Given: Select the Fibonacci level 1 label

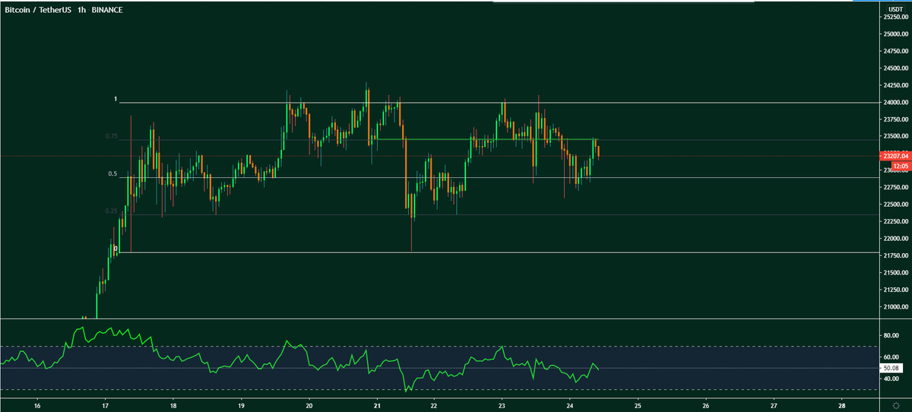Looking at the screenshot, I should coord(116,100).
